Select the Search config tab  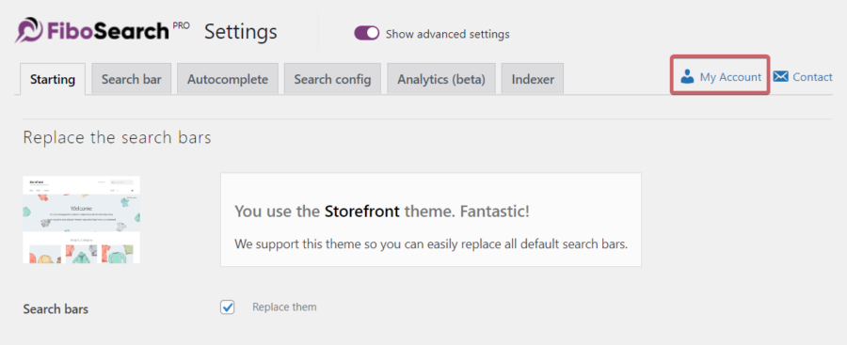click(332, 79)
